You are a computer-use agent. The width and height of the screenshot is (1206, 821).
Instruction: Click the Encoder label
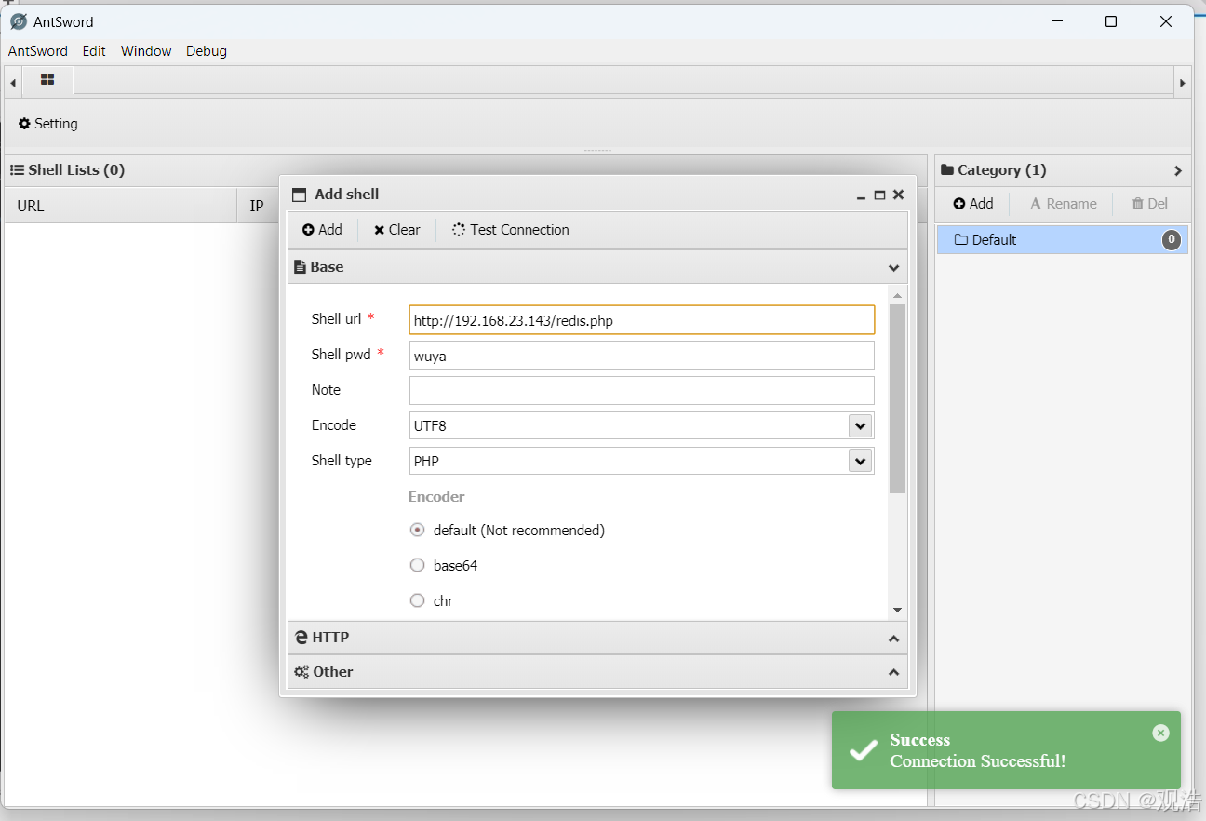(436, 497)
